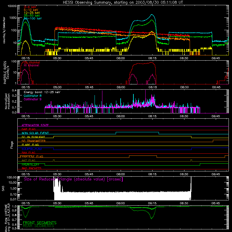Click the SC TRANSMITTER flag label
Screen dimensions: 232x232
tap(34, 141)
